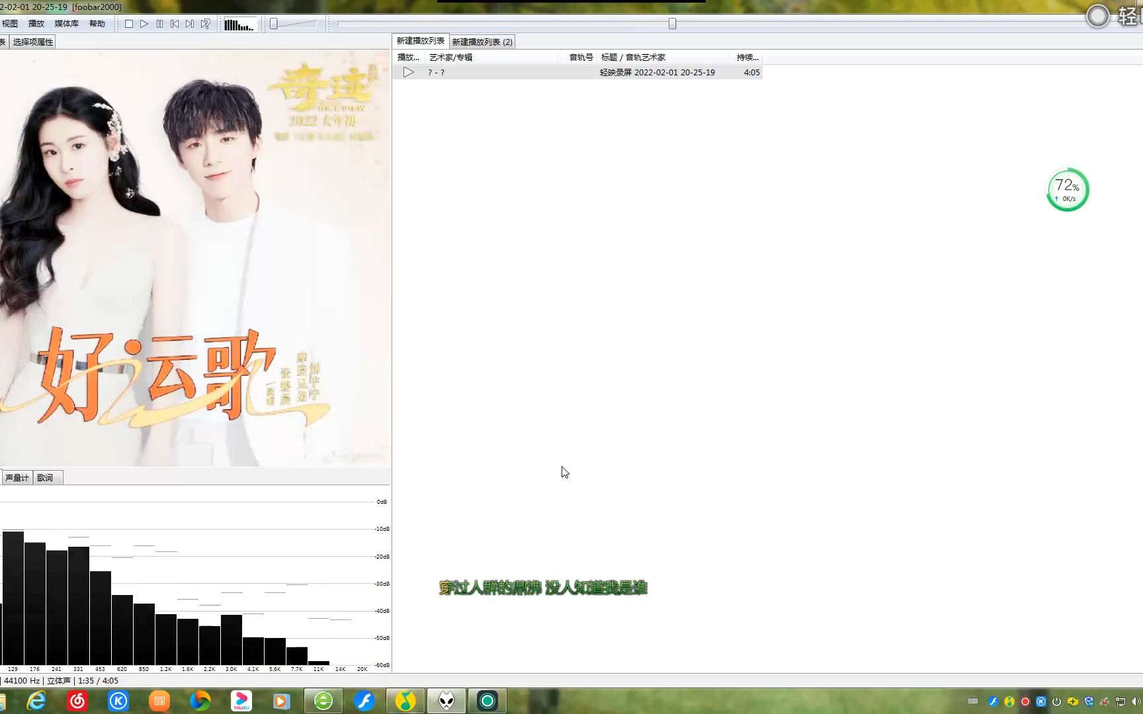Open Kugou music from the taskbar

pyautogui.click(x=118, y=701)
